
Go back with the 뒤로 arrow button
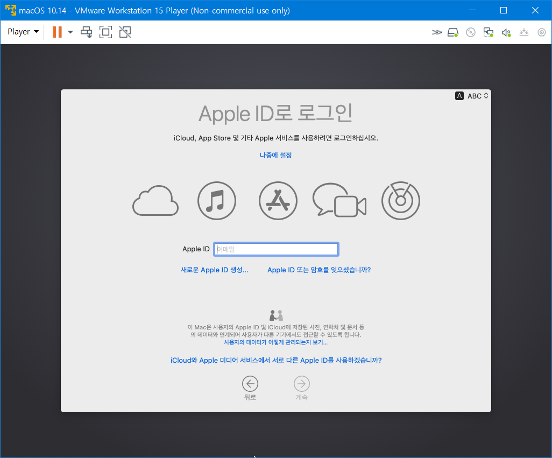pyautogui.click(x=250, y=384)
